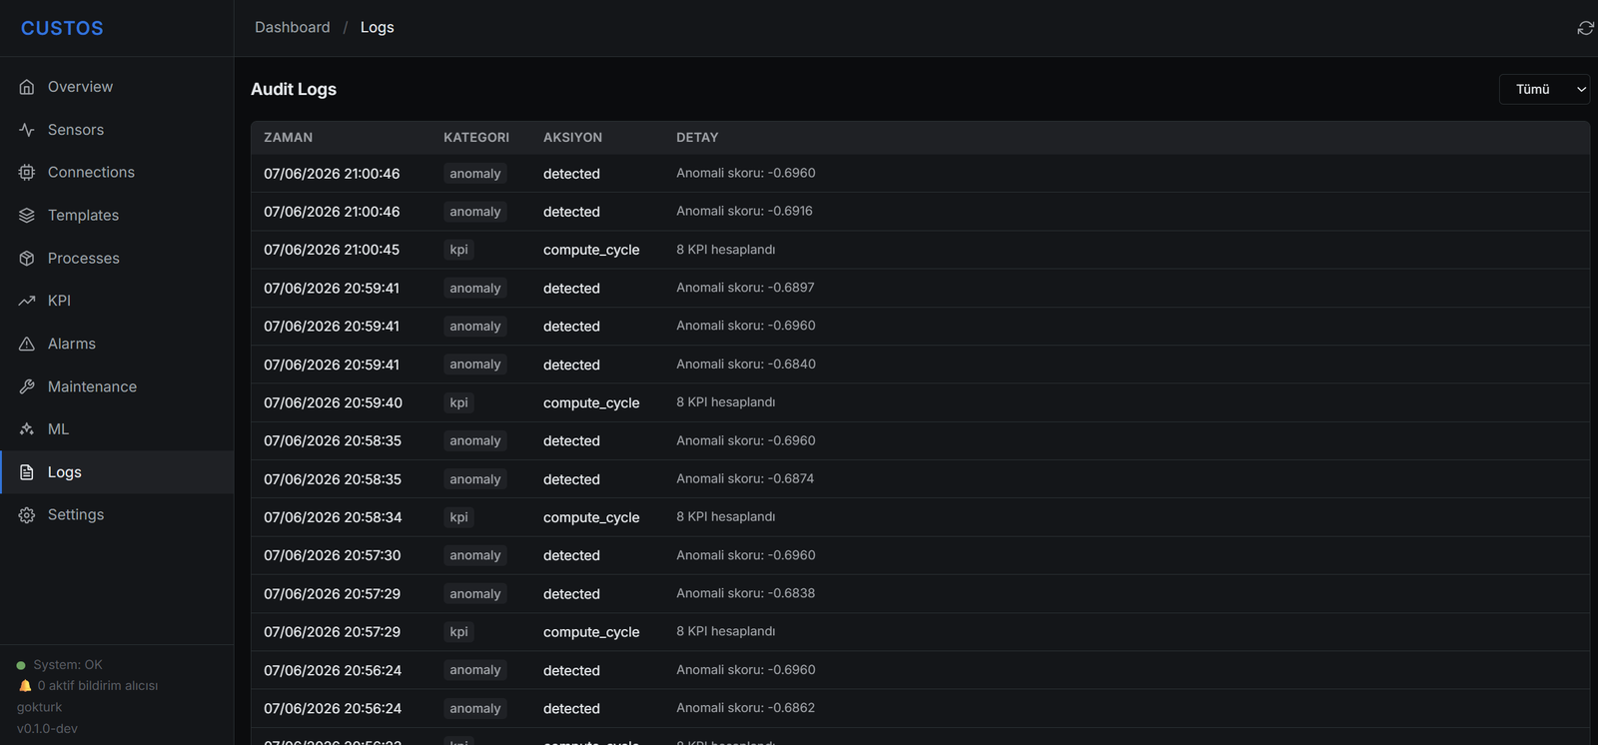Screen dimensions: 1598x745
Task: Click the Templates layers icon
Action: 27,216
